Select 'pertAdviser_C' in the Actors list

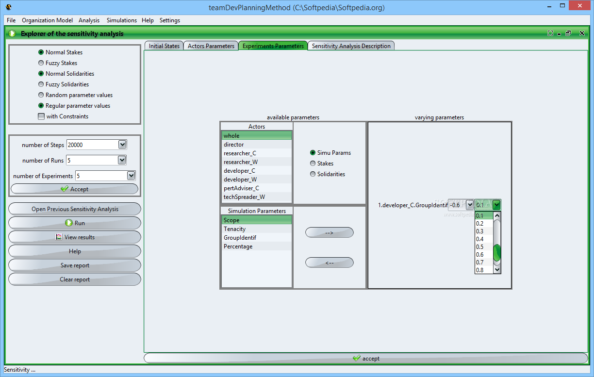[x=257, y=188]
